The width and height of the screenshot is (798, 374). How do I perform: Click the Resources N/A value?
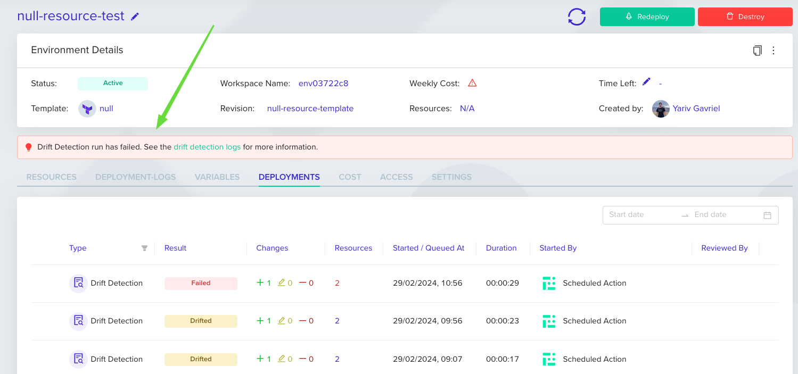tap(467, 109)
